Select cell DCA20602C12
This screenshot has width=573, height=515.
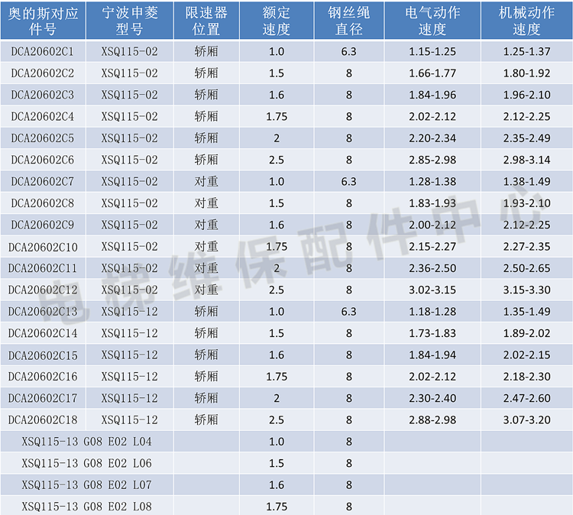click(x=43, y=290)
